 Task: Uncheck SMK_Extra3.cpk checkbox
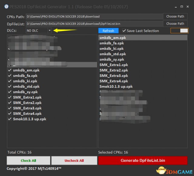point(10,108)
